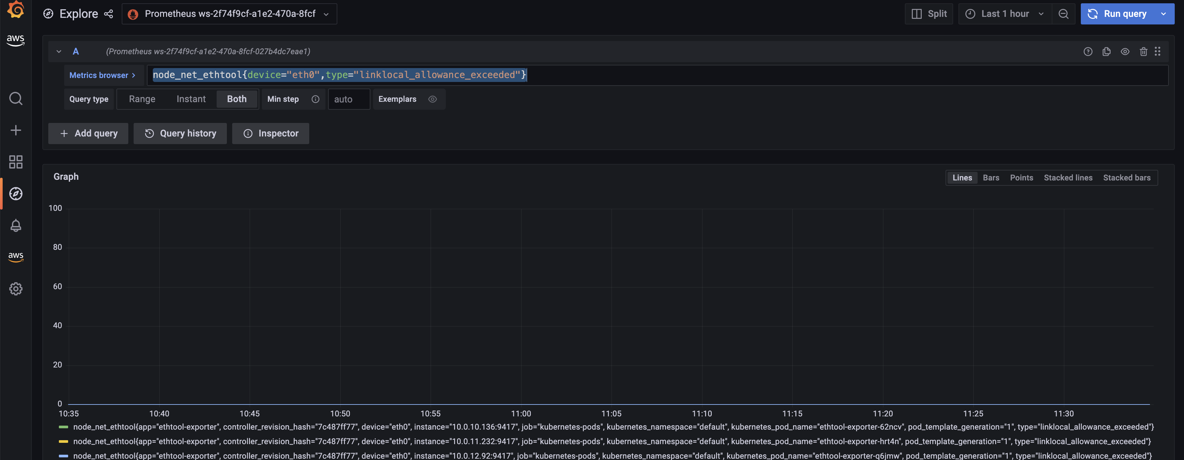Screen dimensions: 1184x460
Task: Expand the Metrics browser
Action: [103, 75]
